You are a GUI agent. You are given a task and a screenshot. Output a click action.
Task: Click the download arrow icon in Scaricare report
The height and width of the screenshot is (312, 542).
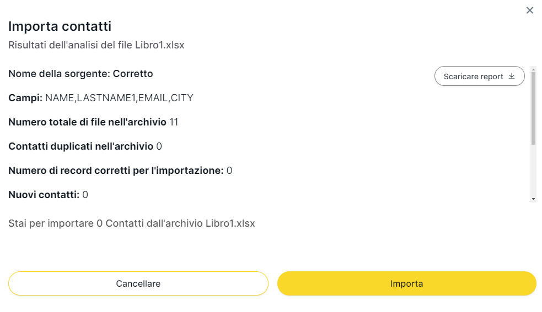tap(511, 76)
